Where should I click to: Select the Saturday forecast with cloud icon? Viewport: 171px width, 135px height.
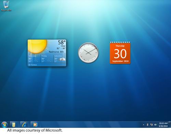coord(60,59)
